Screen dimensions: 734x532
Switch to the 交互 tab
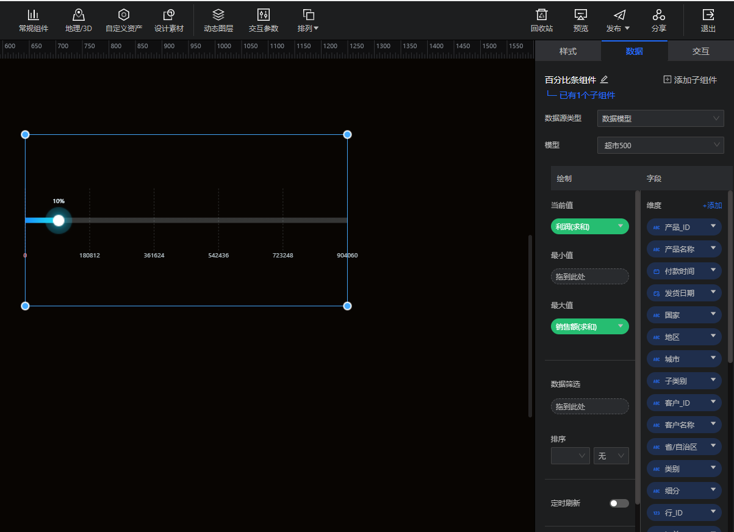[x=700, y=51]
